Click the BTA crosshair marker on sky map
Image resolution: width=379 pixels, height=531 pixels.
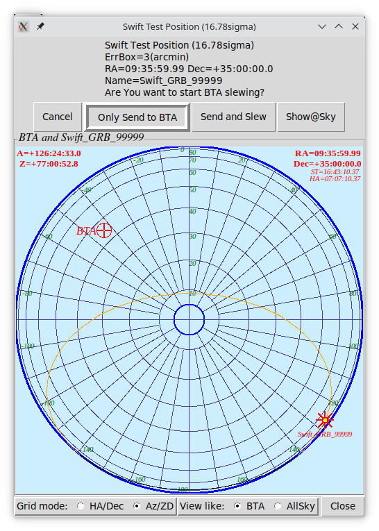pos(104,230)
